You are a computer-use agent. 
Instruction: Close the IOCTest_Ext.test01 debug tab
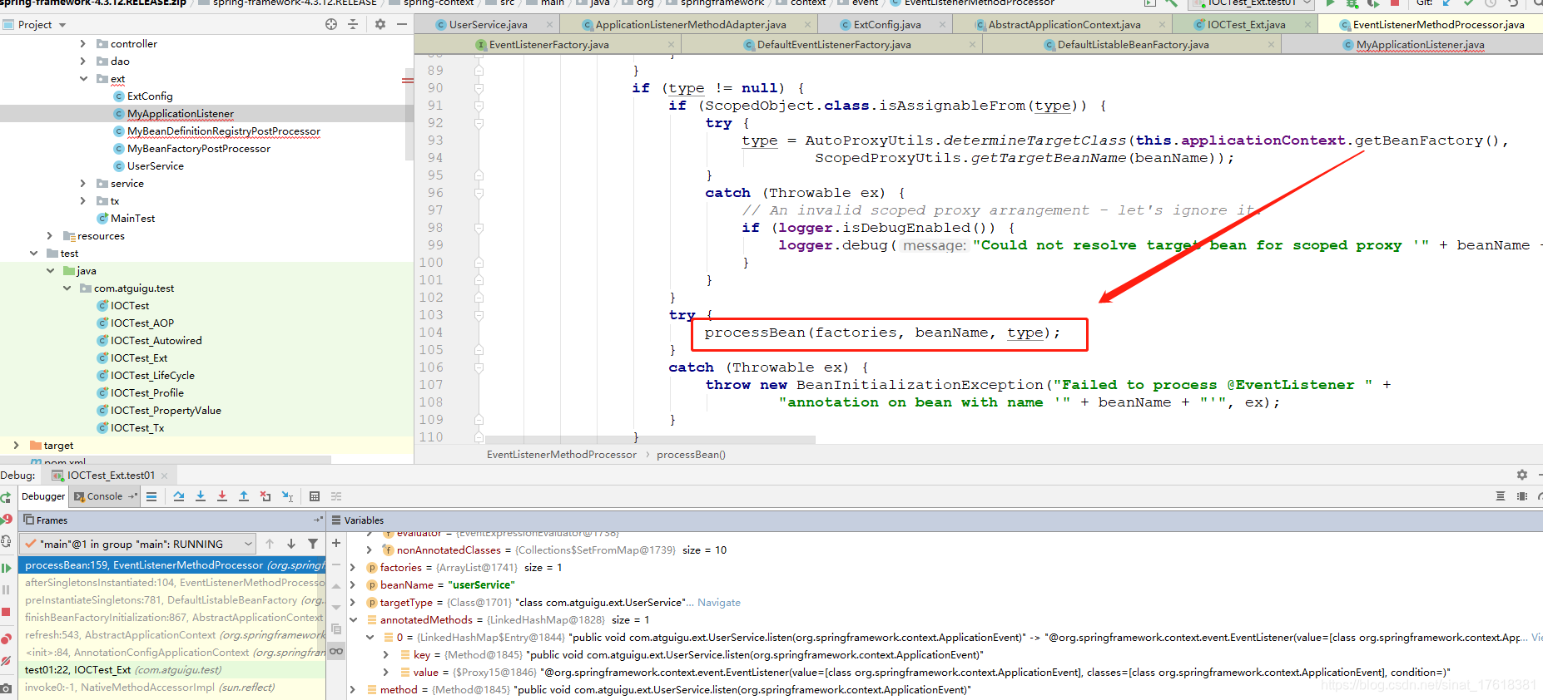(165, 476)
